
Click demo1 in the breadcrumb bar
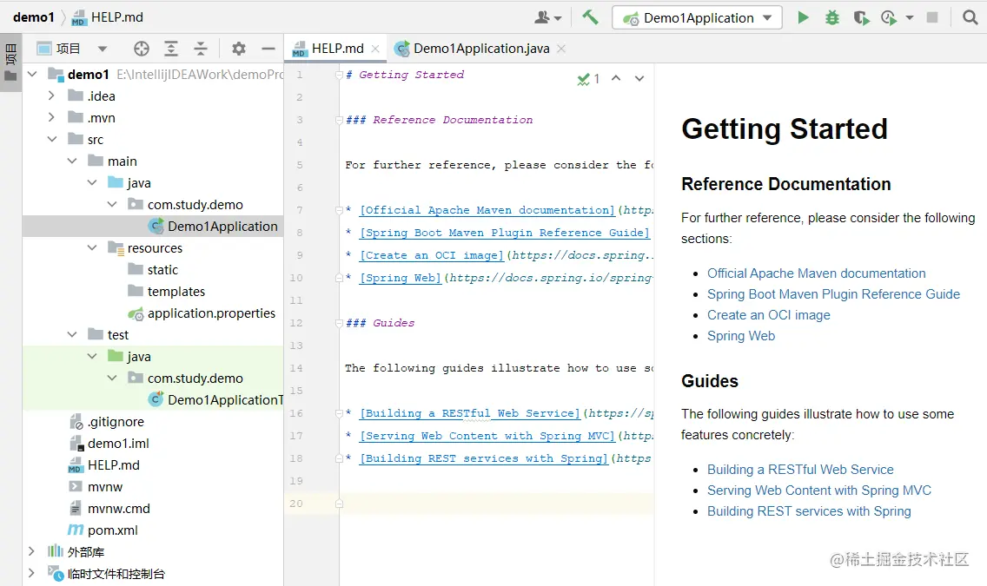pos(33,17)
